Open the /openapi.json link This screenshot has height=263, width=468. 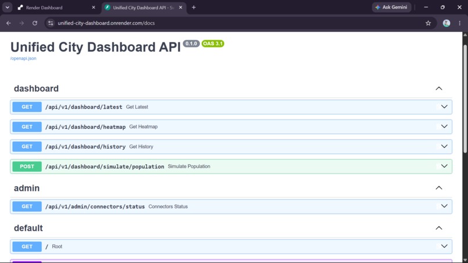23,58
